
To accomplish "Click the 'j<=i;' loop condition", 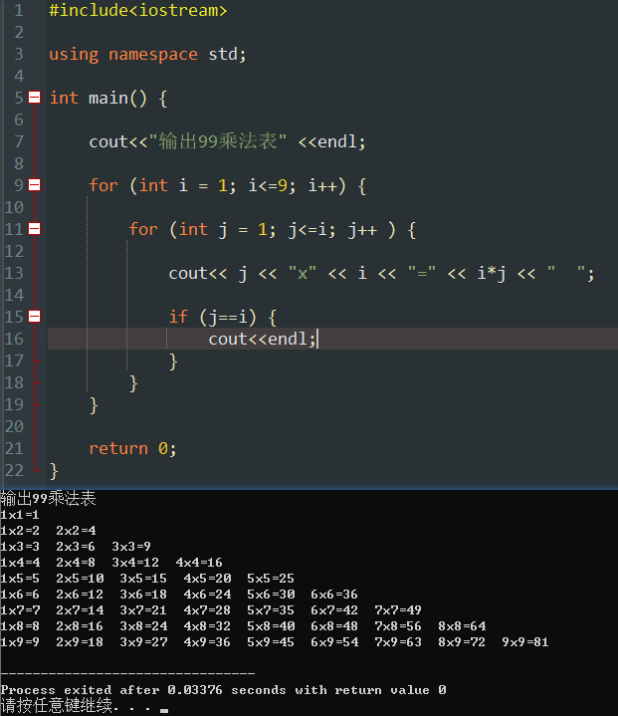I will pyautogui.click(x=312, y=230).
